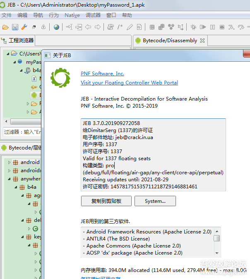This screenshot has height=279, width=250.
Task: Open the 导航 (Navigation) menu
Action: click(38, 15)
